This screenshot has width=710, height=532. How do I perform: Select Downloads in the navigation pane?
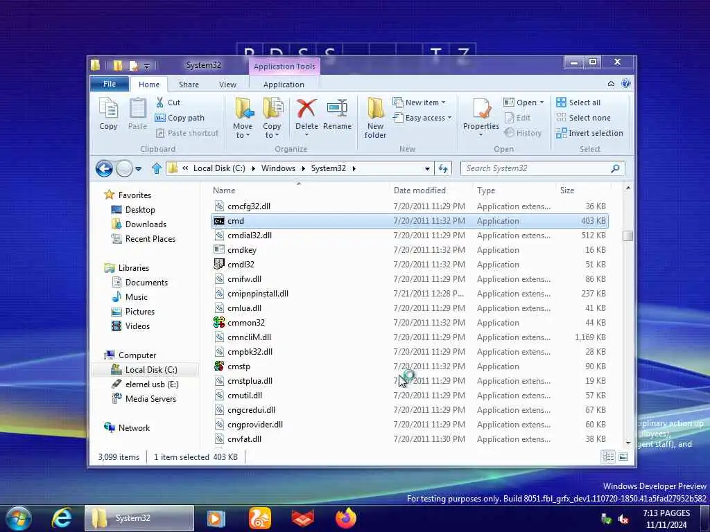[x=146, y=224]
